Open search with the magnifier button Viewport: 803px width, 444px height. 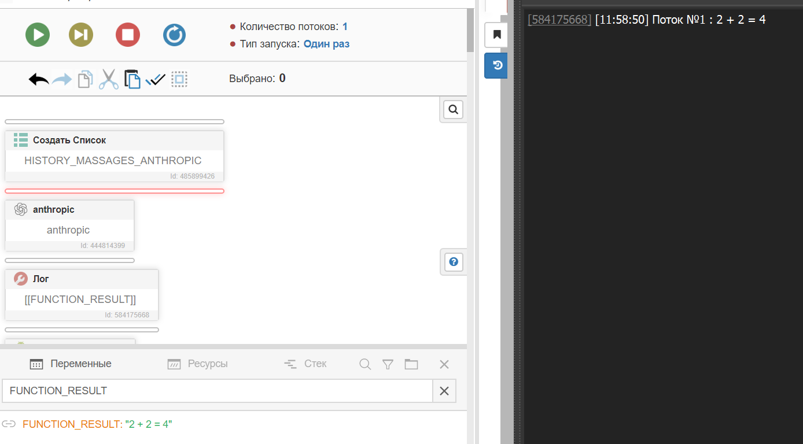pos(454,109)
